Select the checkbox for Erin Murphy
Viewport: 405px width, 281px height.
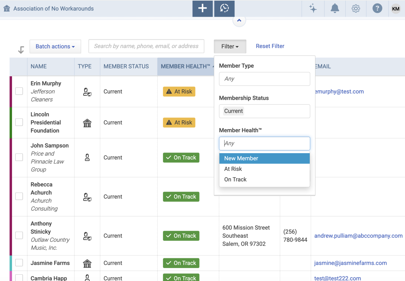click(x=19, y=91)
